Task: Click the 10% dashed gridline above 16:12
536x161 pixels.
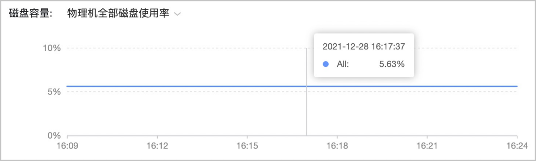Action: (x=157, y=48)
